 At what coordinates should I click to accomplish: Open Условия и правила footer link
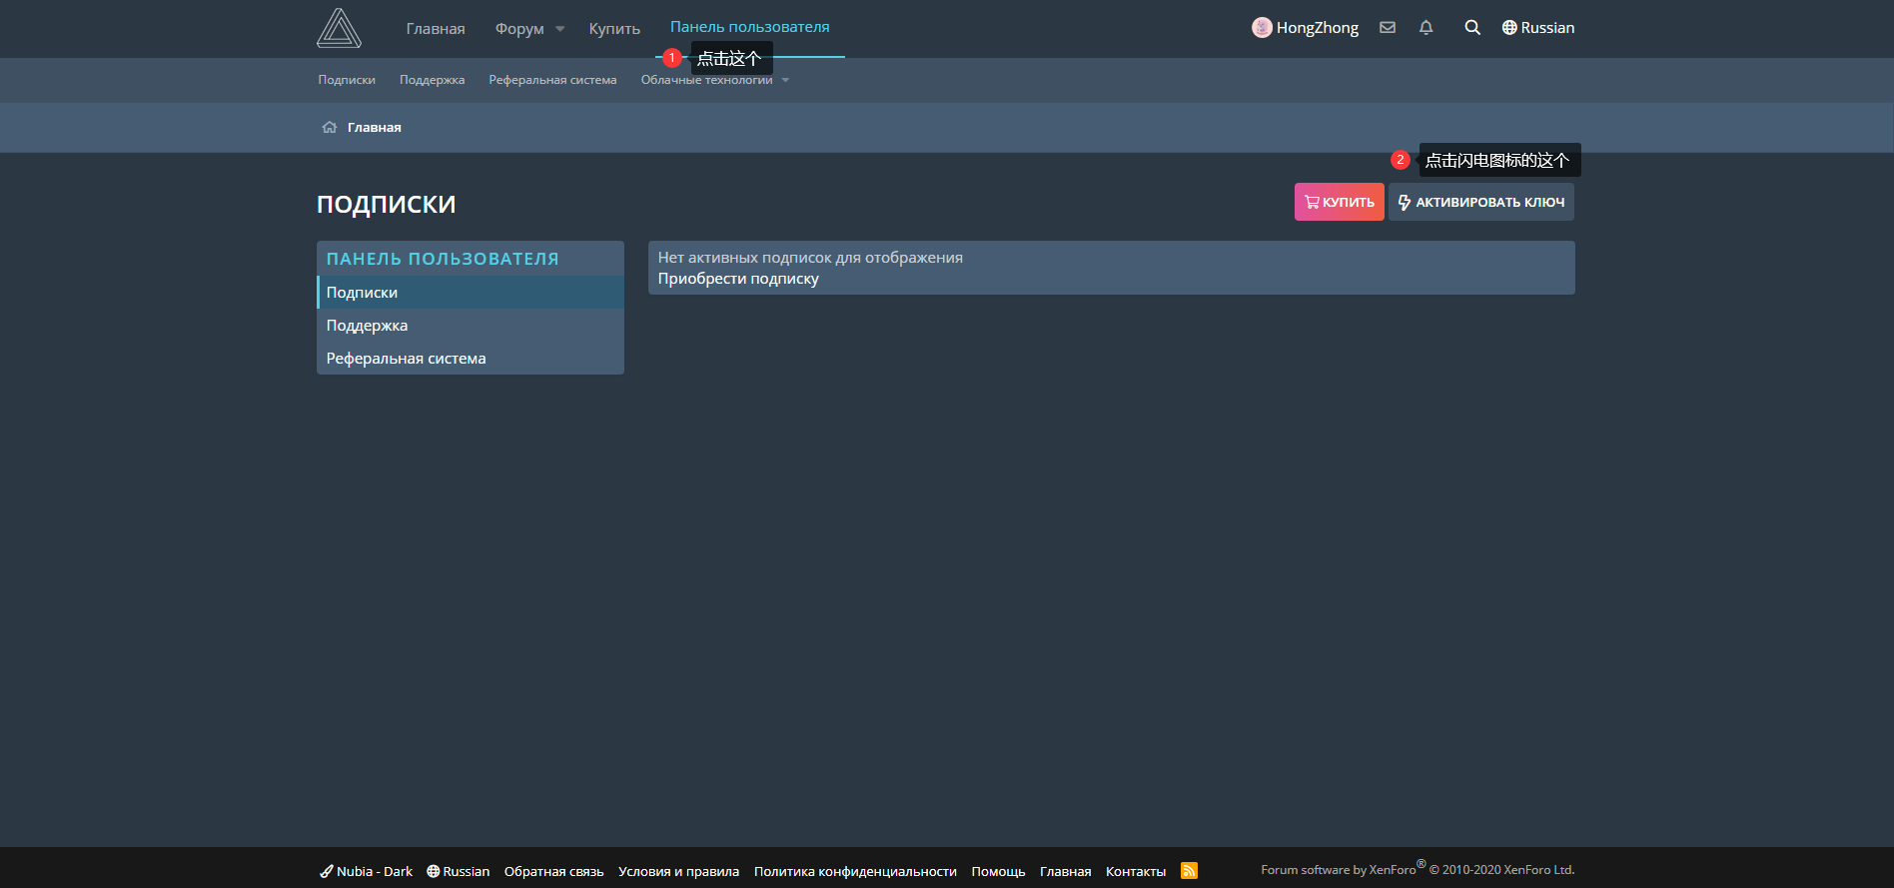coord(679,871)
